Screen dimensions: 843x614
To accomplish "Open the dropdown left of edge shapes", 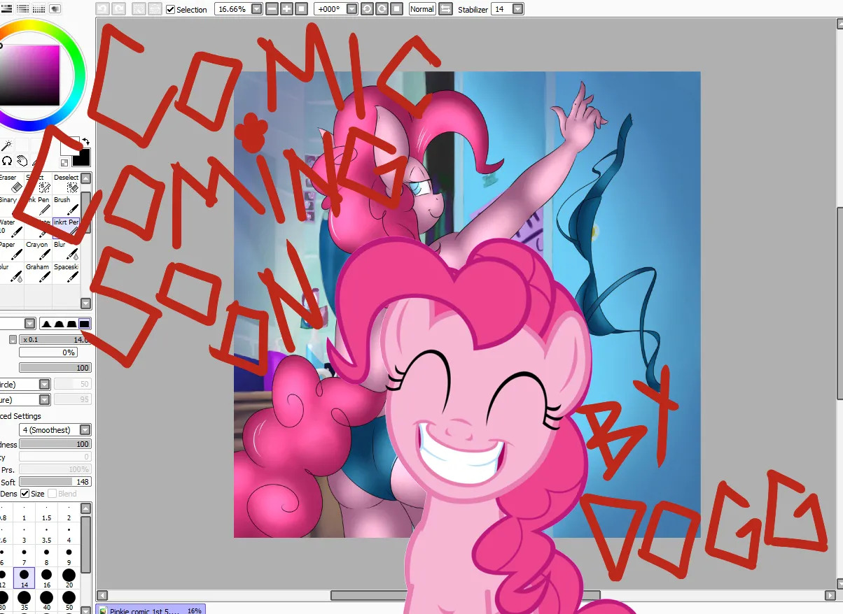I will (29, 323).
